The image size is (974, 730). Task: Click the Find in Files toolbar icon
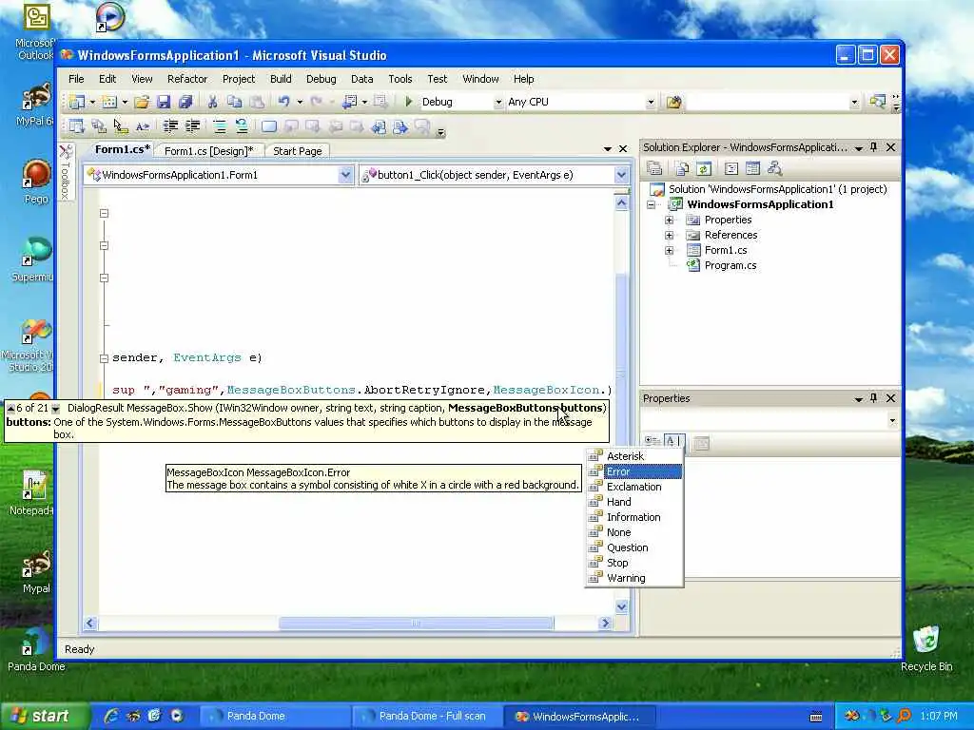673,102
